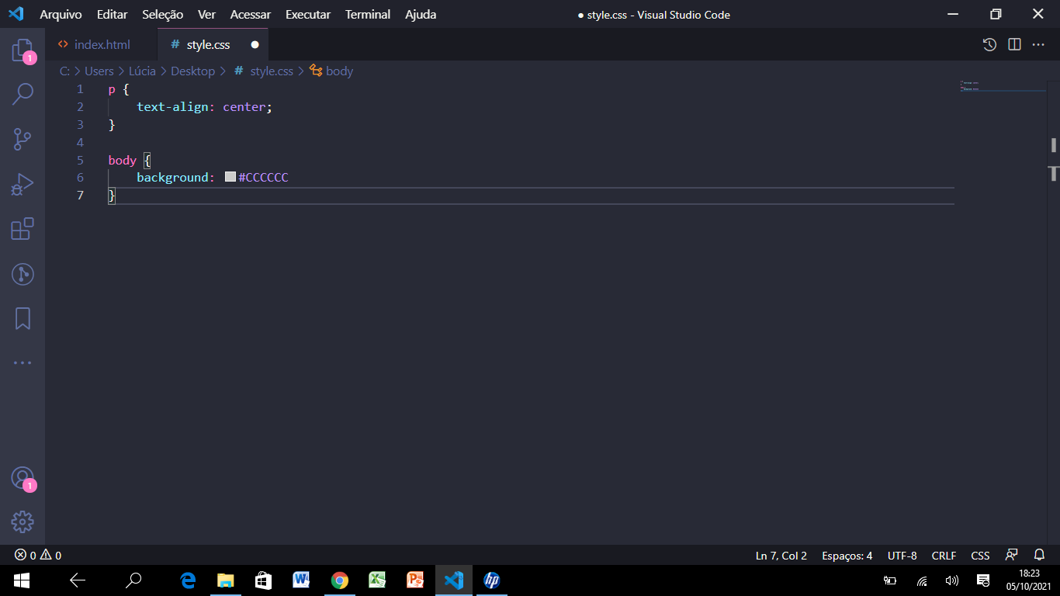Change the CSS language mode
This screenshot has height=596, width=1060.
click(x=981, y=556)
